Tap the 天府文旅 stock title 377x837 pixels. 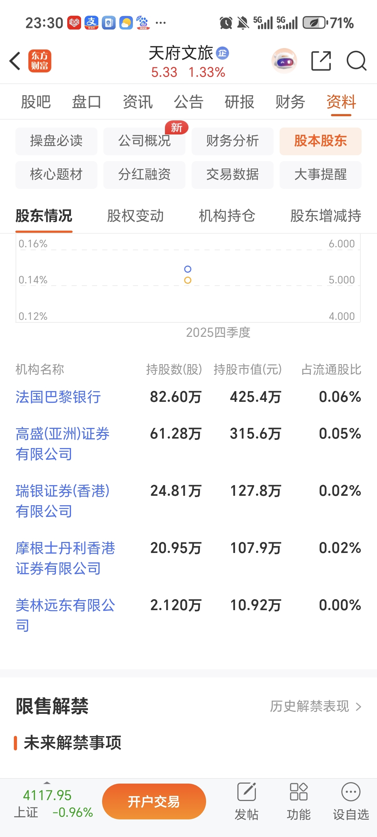[181, 53]
